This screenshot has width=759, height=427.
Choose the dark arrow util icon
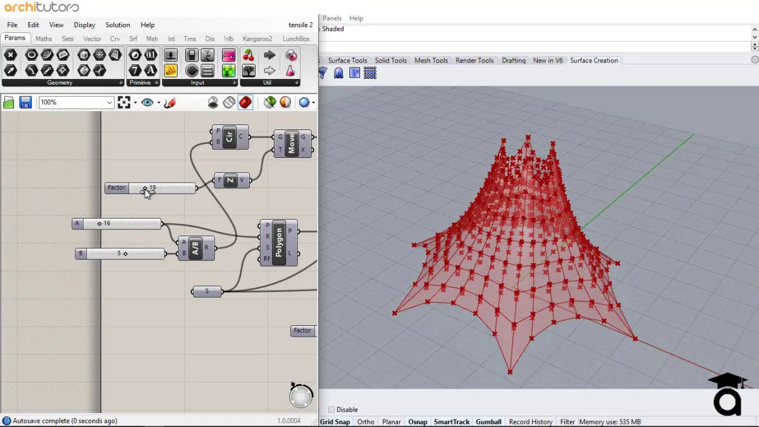pos(269,55)
